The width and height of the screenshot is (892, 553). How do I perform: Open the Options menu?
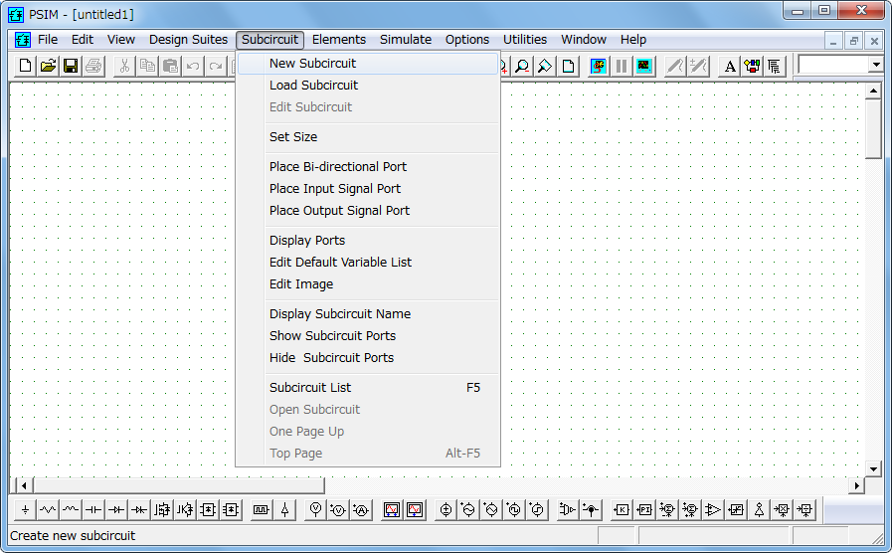point(467,39)
